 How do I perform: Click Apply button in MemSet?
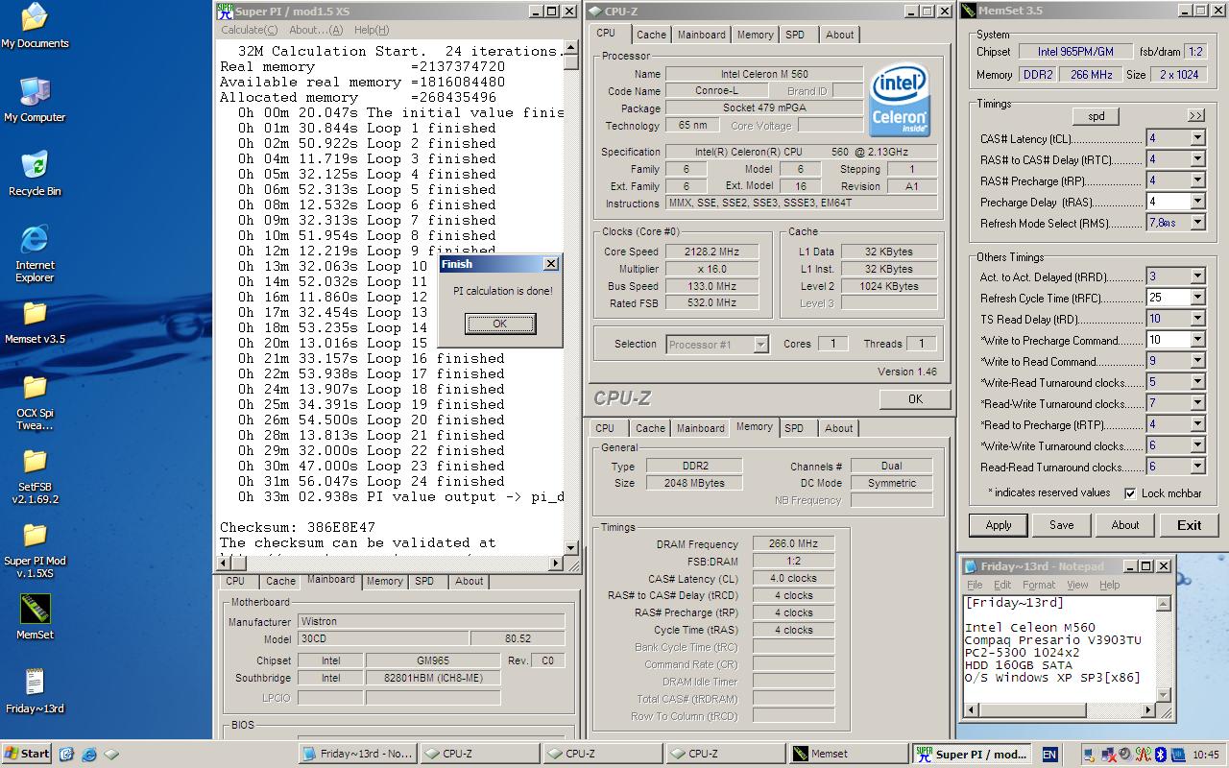(x=999, y=525)
